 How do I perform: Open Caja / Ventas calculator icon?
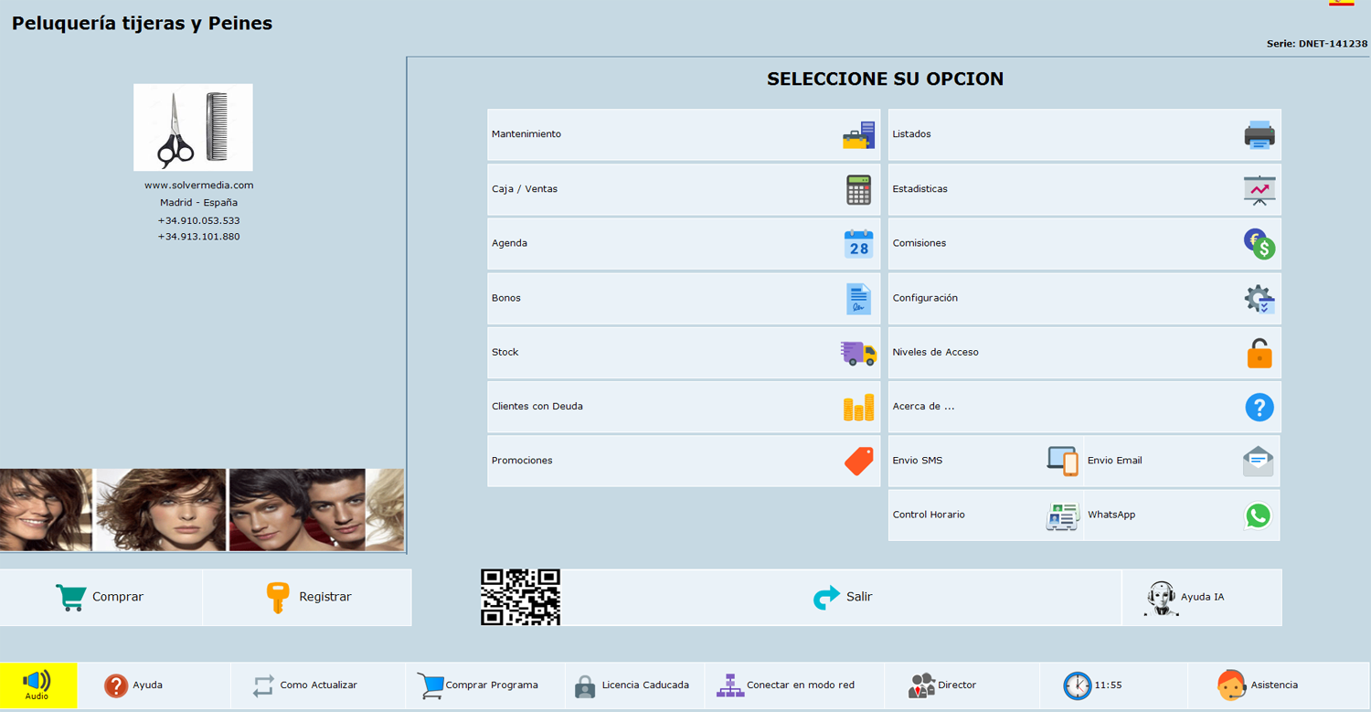point(858,190)
